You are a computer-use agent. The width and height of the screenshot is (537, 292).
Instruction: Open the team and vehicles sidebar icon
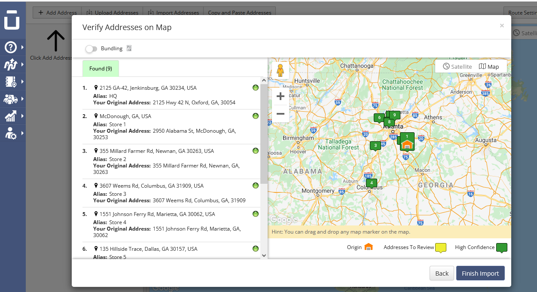click(x=10, y=99)
